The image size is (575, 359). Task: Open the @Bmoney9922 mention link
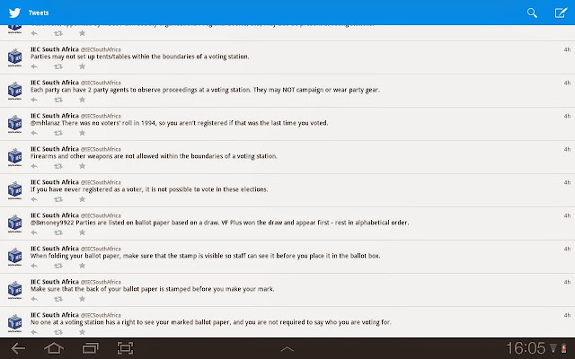coord(52,223)
